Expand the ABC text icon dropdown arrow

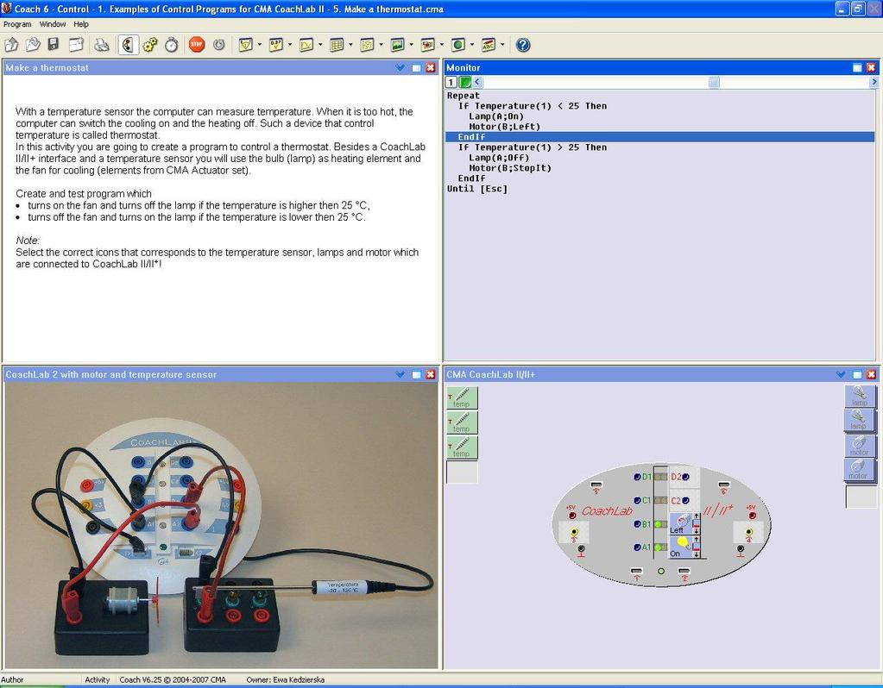point(503,45)
